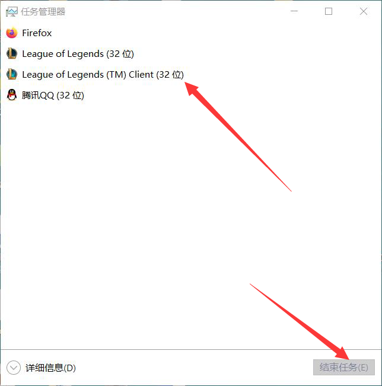Expand details with the circled chevron icon

point(14,368)
